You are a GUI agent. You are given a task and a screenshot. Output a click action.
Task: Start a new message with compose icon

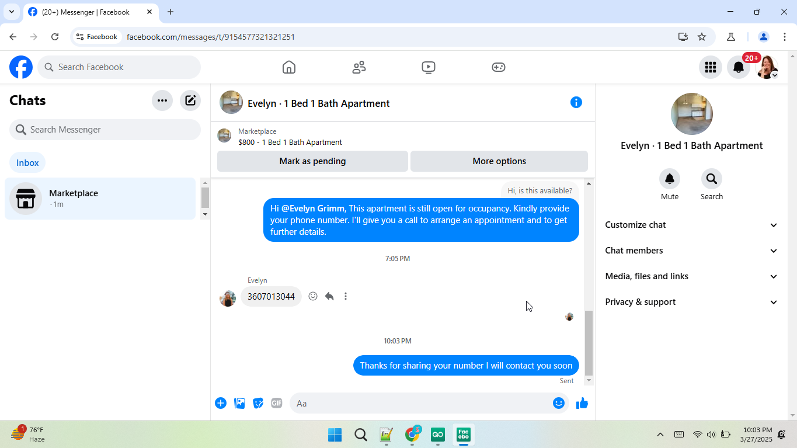pos(190,100)
